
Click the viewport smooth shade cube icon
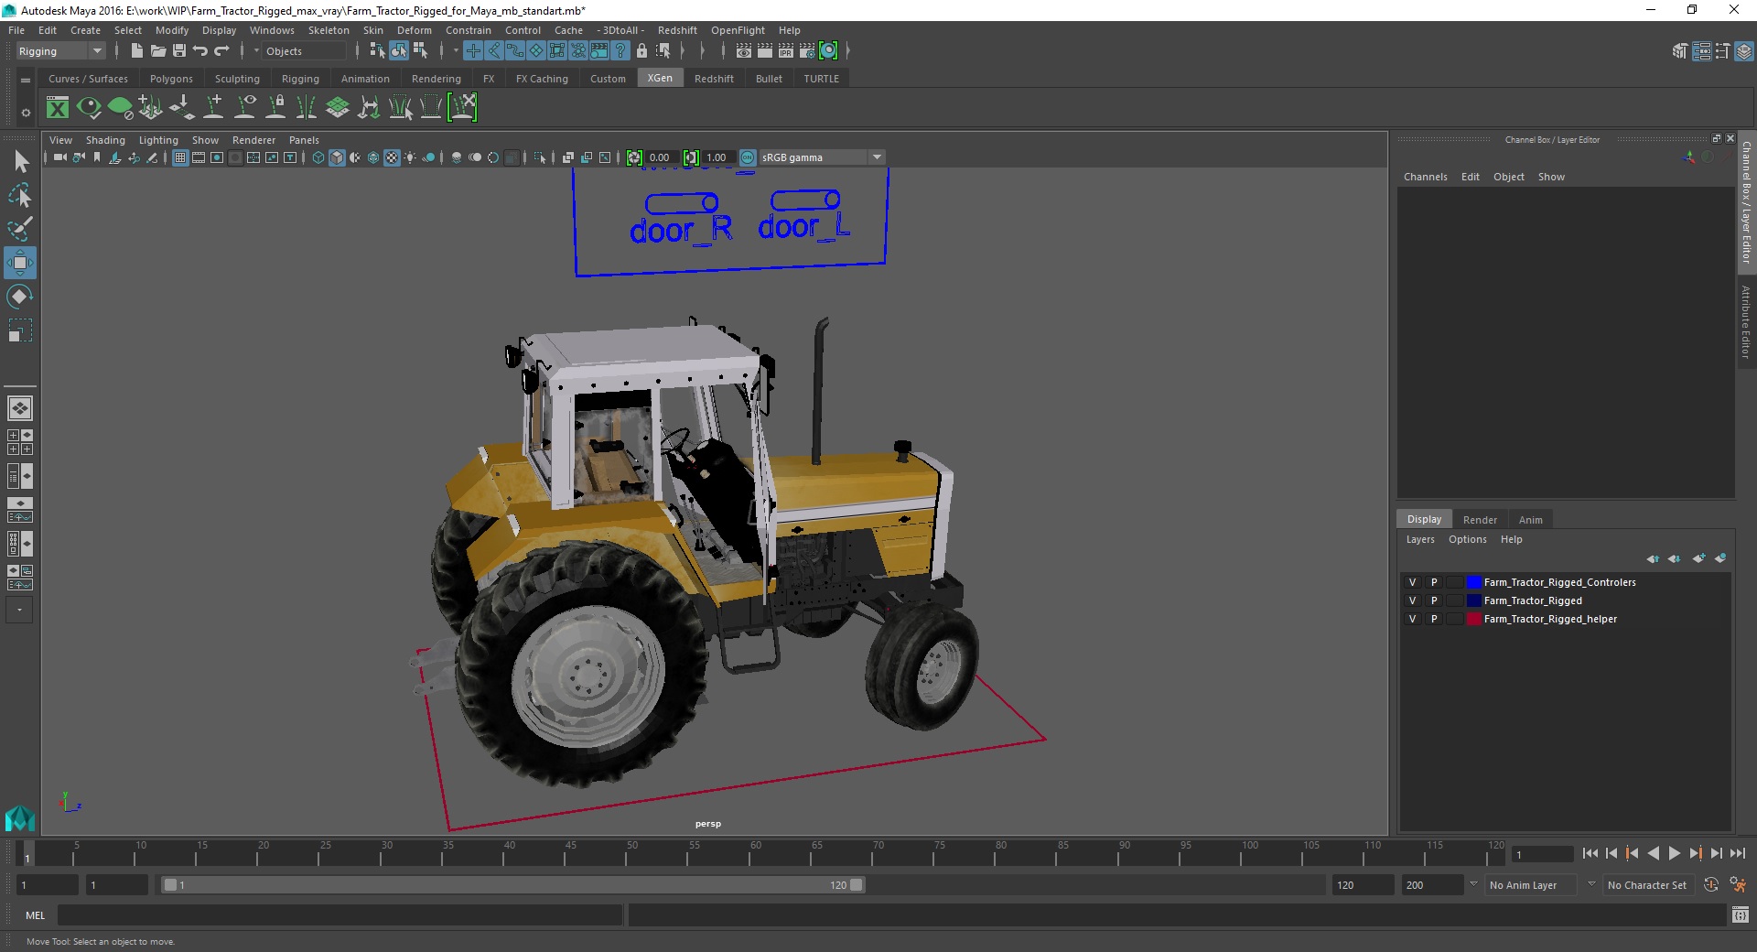337,157
